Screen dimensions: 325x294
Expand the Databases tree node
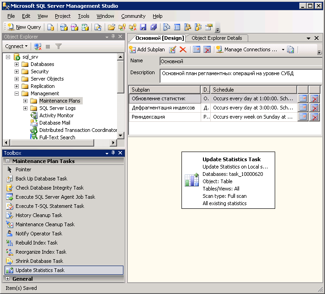pyautogui.click(x=17, y=64)
